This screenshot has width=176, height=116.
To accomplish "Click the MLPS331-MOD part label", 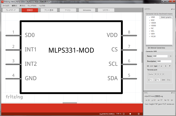I will pos(71,50).
